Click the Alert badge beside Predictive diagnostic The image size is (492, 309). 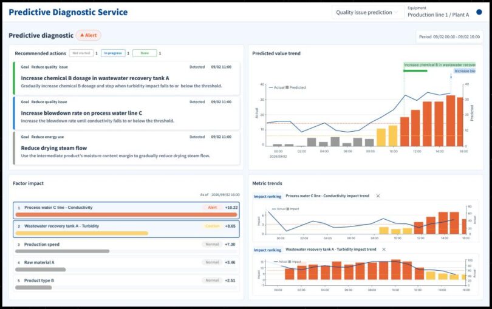[x=89, y=35]
